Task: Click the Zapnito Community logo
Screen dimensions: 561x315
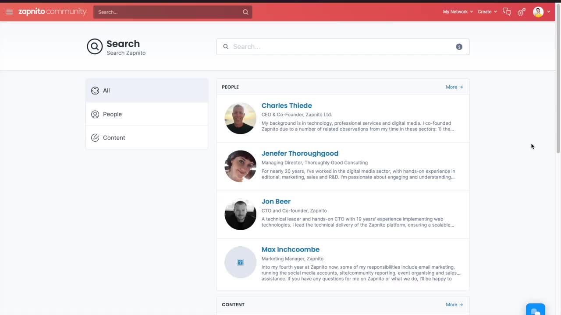Action: coord(52,12)
